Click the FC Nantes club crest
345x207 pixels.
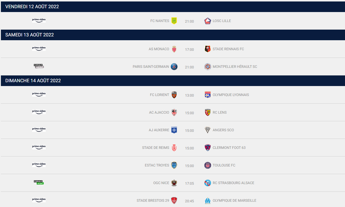pos(174,21)
